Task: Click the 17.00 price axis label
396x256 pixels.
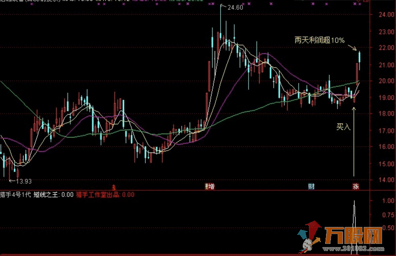Action: tap(386, 131)
